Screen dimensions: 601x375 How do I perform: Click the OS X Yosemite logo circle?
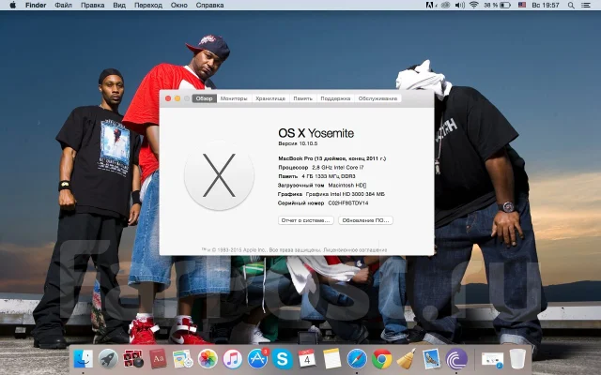[219, 175]
